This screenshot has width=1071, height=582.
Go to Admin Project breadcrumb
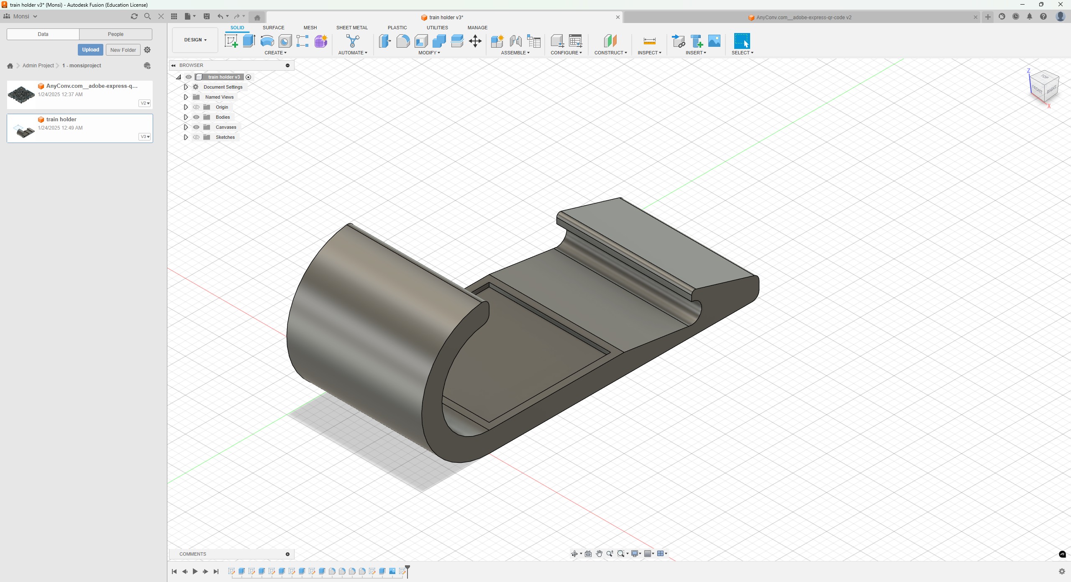(38, 66)
